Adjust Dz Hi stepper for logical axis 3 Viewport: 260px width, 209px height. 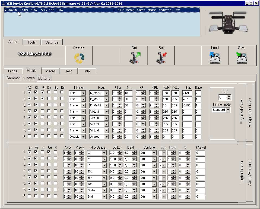[x=134, y=165]
